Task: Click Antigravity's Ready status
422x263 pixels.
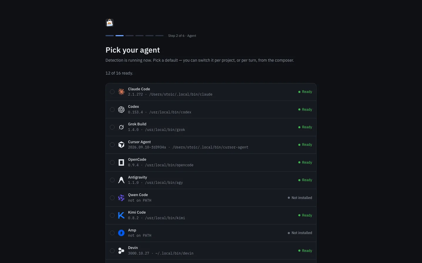Action: 305,180
